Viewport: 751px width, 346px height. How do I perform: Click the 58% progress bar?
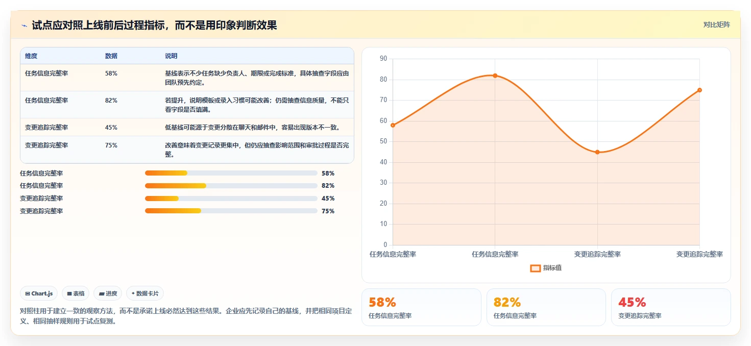(x=231, y=173)
